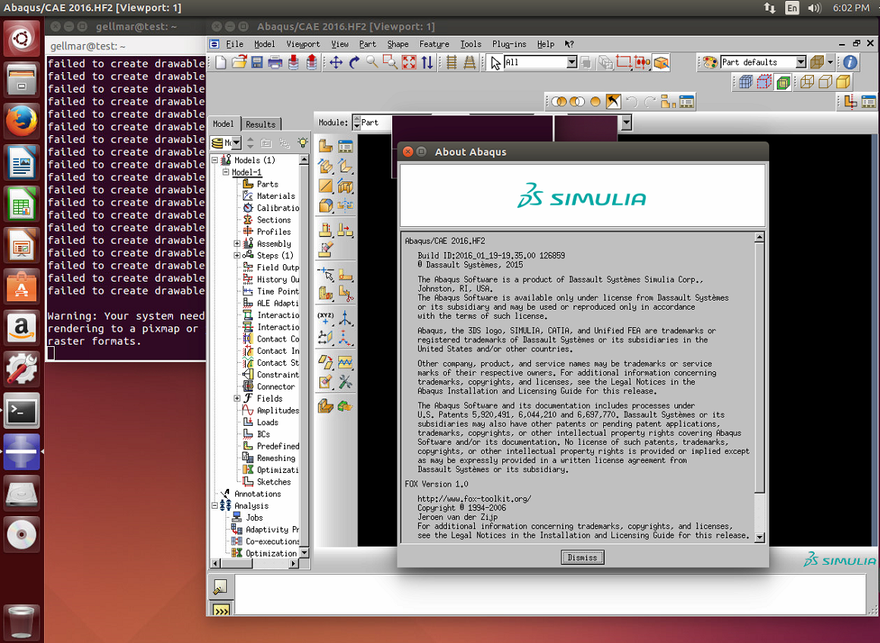The width and height of the screenshot is (880, 643).
Task: Click the Partition Cell scissors icon
Action: click(345, 295)
